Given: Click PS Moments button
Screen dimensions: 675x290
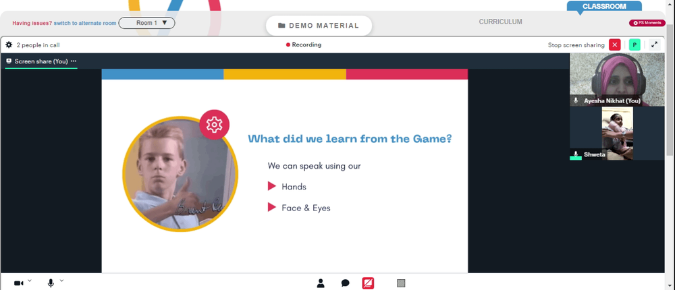Looking at the screenshot, I should pyautogui.click(x=647, y=23).
